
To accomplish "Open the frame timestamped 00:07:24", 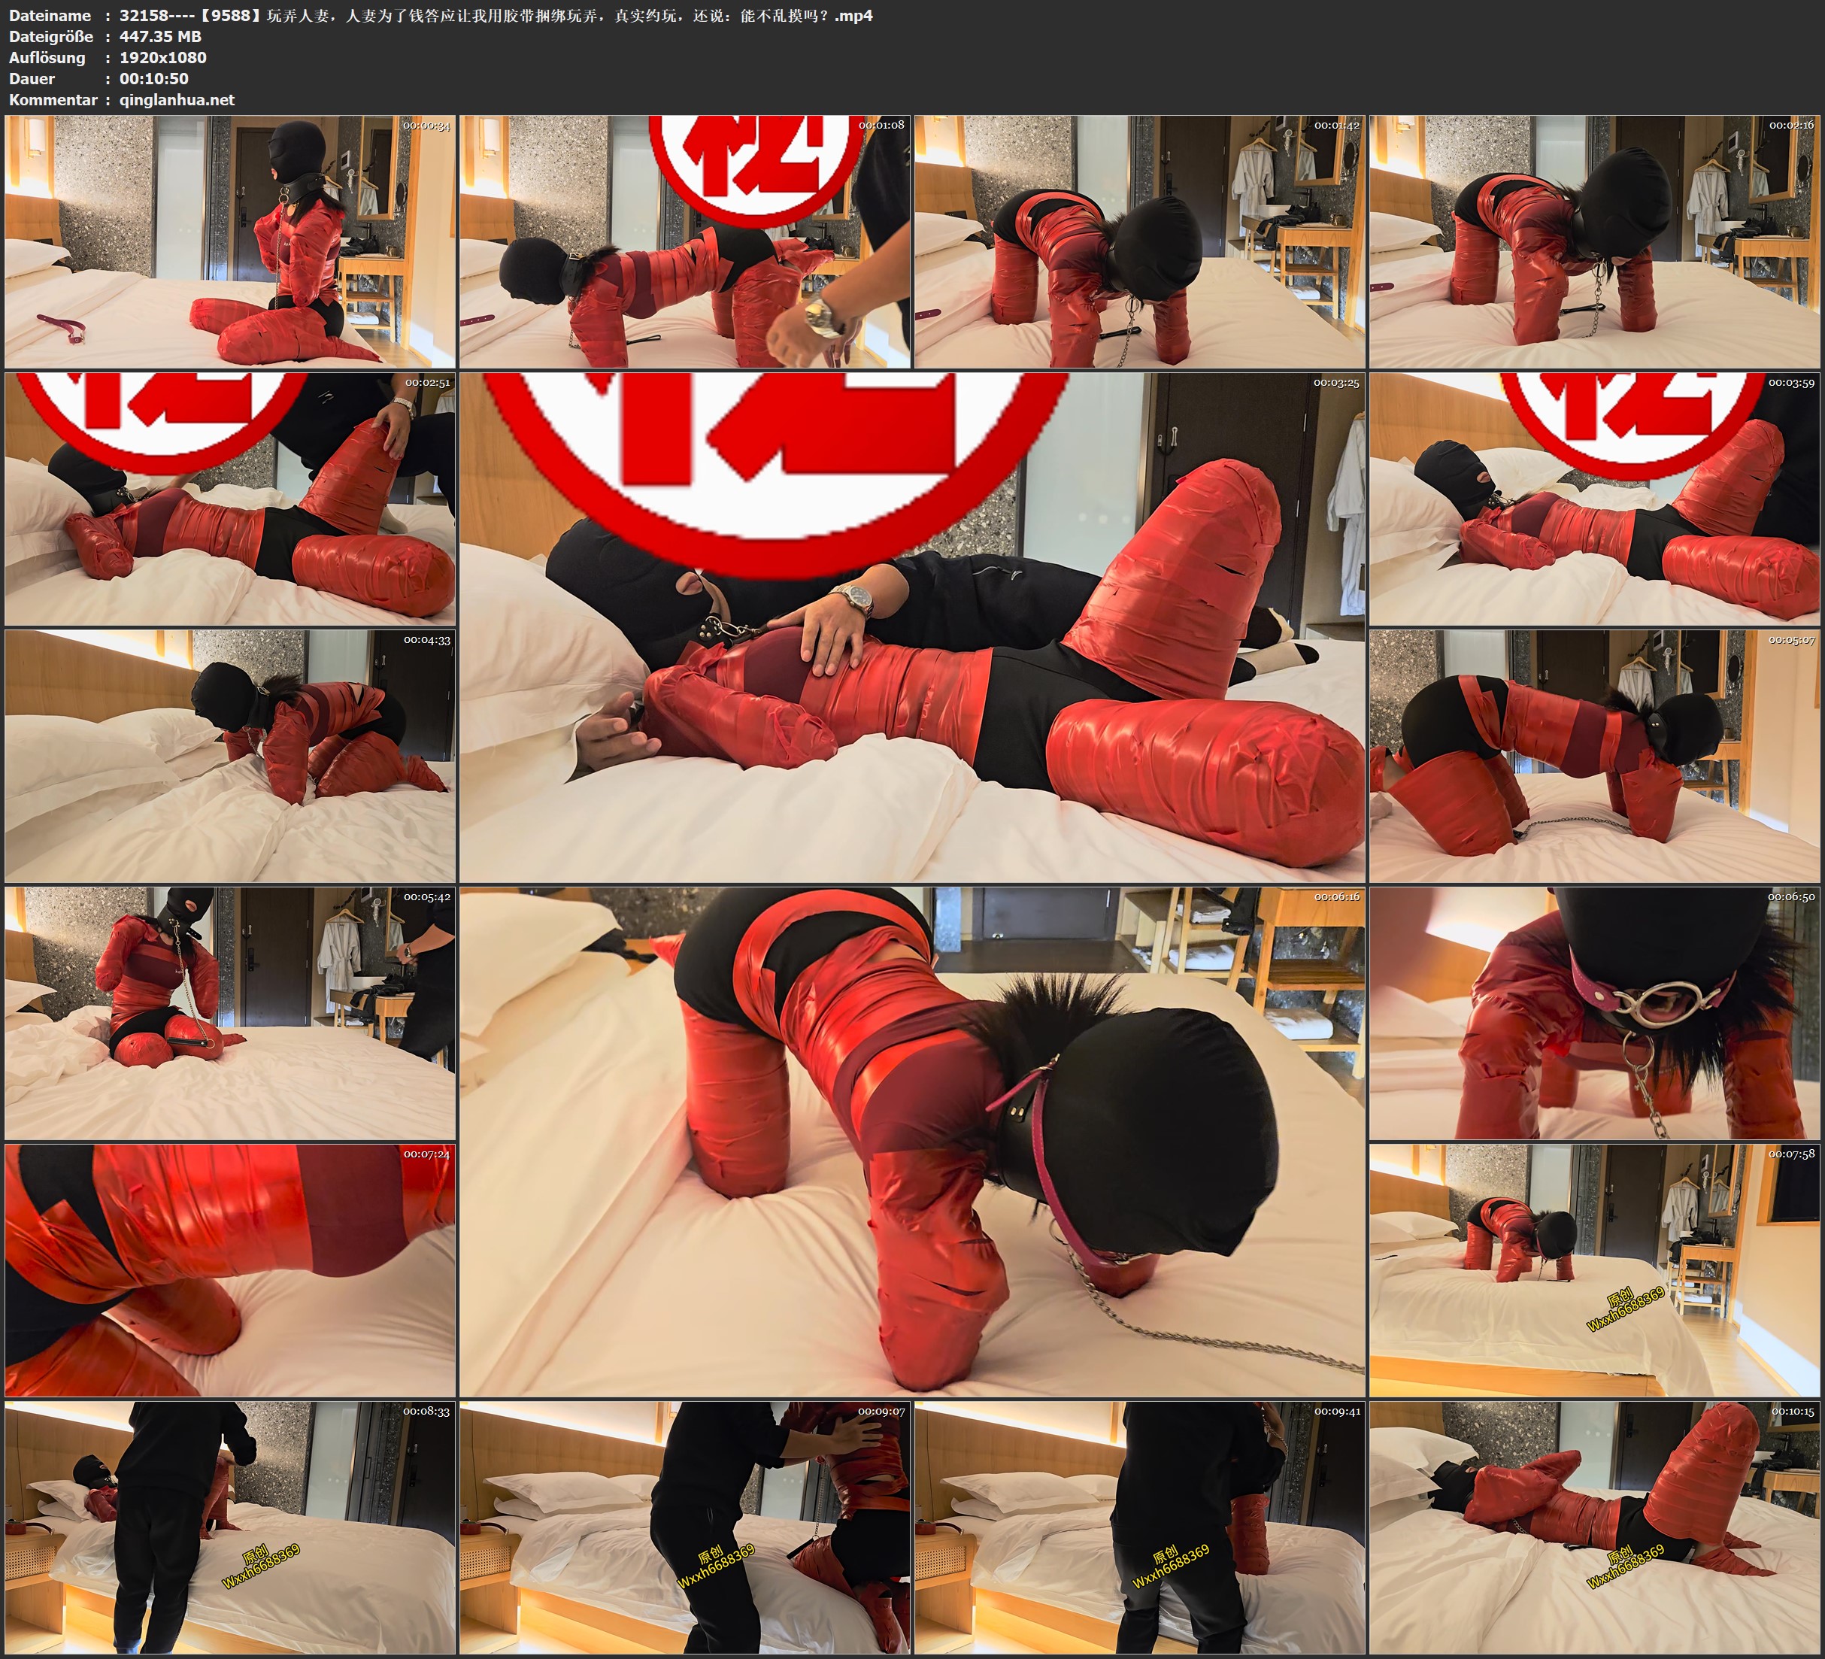I will click(230, 1270).
